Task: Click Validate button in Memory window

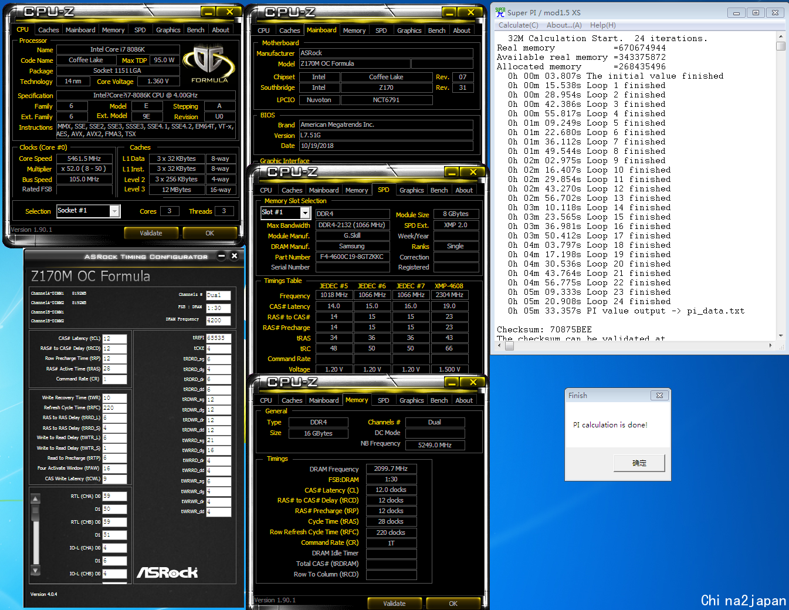Action: point(394,604)
